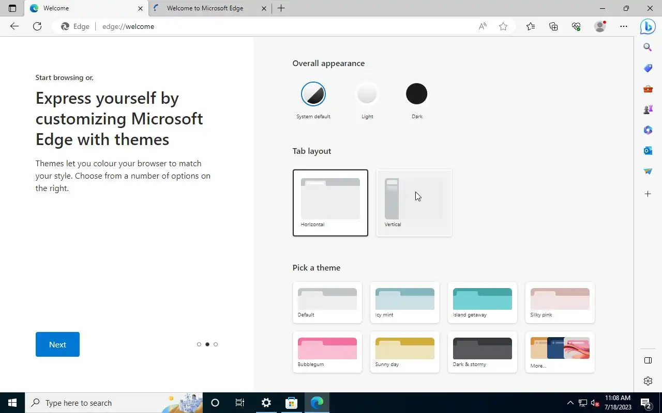Viewport: 662px width, 413px height.
Task: Pick the Island getaway theme
Action: point(483,303)
